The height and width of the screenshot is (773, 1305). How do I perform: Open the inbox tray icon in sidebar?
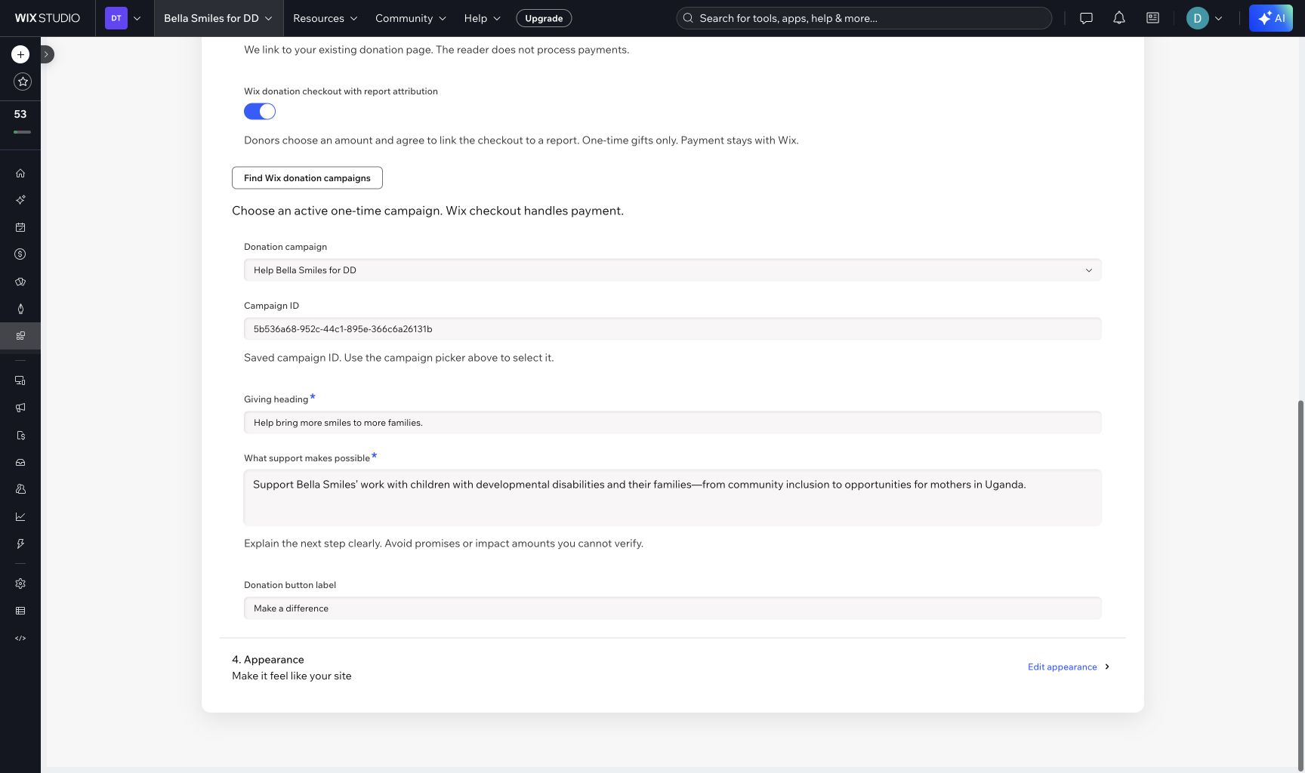click(20, 462)
